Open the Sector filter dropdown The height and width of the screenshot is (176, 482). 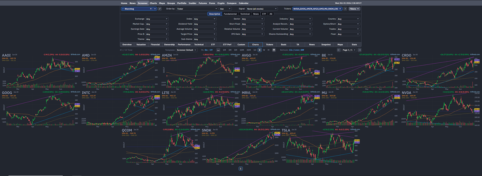(252, 19)
